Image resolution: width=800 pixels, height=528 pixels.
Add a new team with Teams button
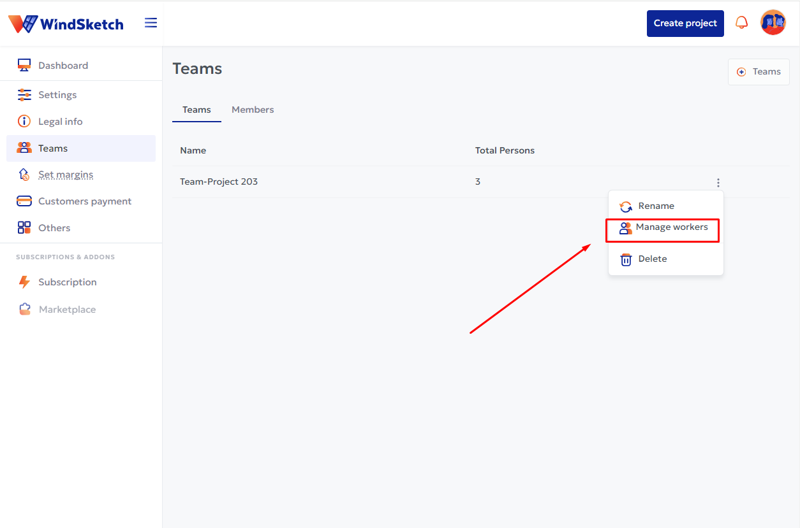759,72
